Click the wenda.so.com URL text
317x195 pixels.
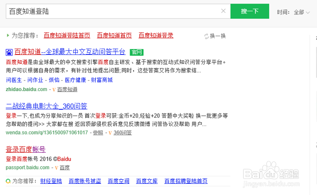click(47, 133)
